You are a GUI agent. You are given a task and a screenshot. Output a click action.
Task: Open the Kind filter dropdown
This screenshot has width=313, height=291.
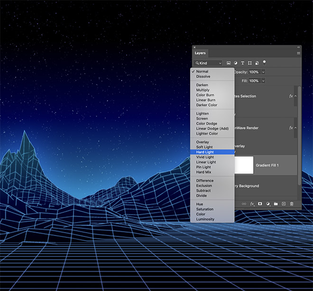click(207, 63)
